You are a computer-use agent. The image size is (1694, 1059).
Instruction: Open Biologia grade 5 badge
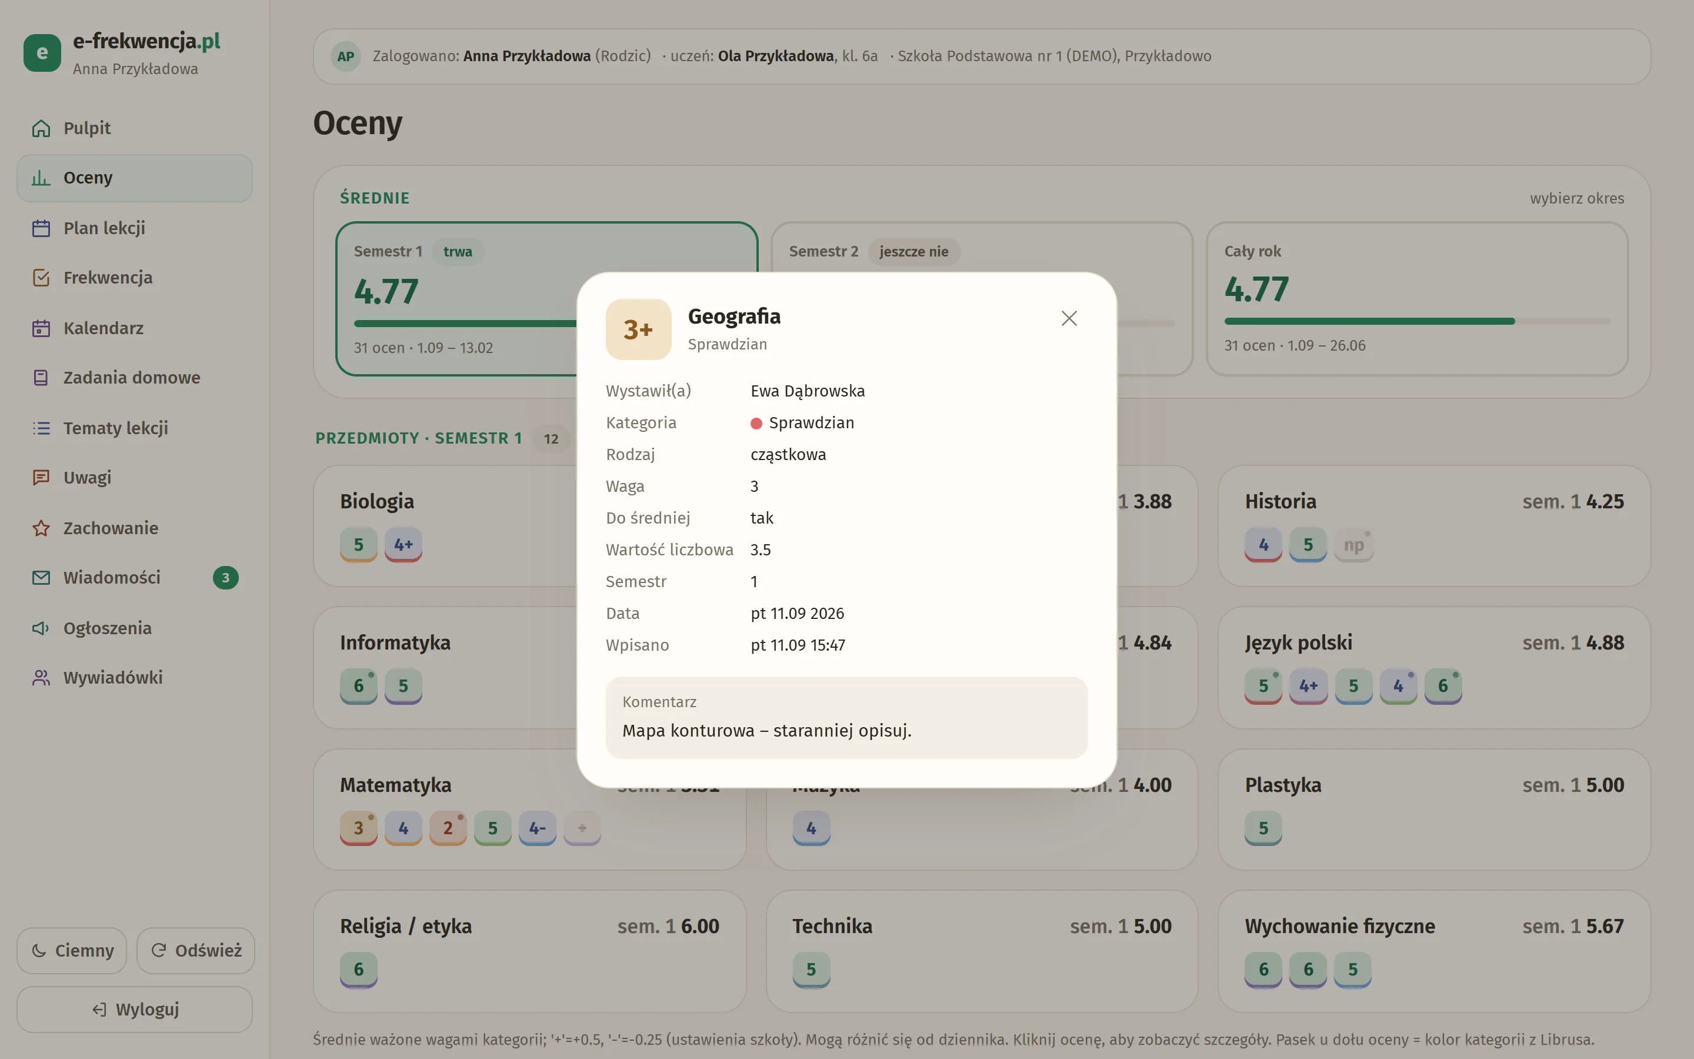(x=358, y=545)
